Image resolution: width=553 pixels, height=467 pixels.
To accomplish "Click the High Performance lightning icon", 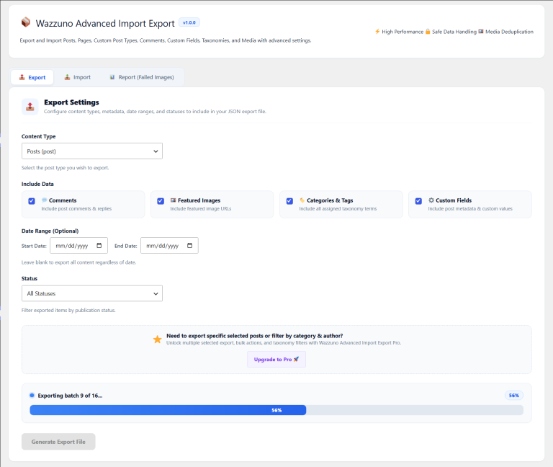I will (377, 32).
